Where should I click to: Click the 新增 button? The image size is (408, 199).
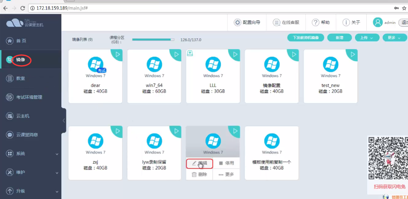click(x=340, y=38)
